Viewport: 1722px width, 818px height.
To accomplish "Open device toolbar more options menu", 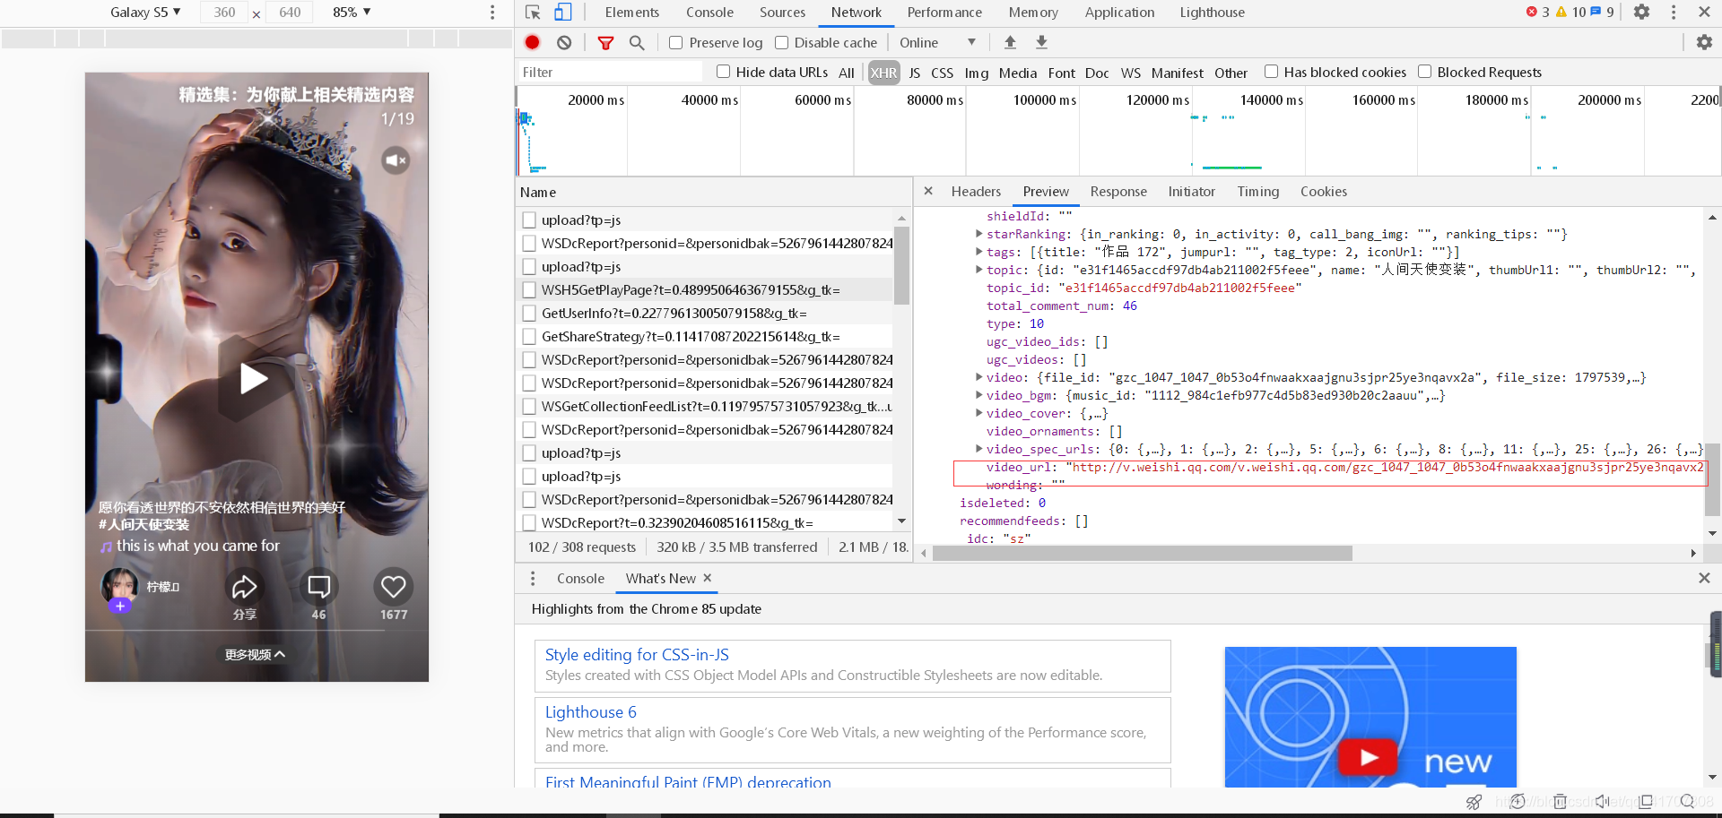I will pyautogui.click(x=492, y=13).
